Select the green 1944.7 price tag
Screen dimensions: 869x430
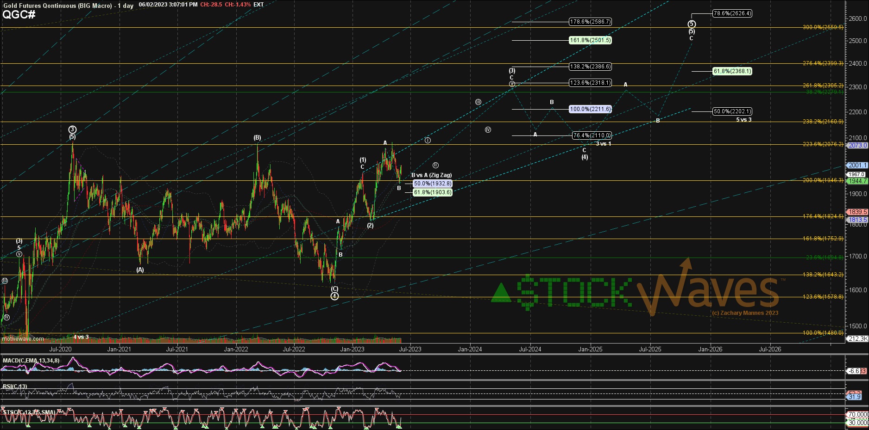point(857,181)
